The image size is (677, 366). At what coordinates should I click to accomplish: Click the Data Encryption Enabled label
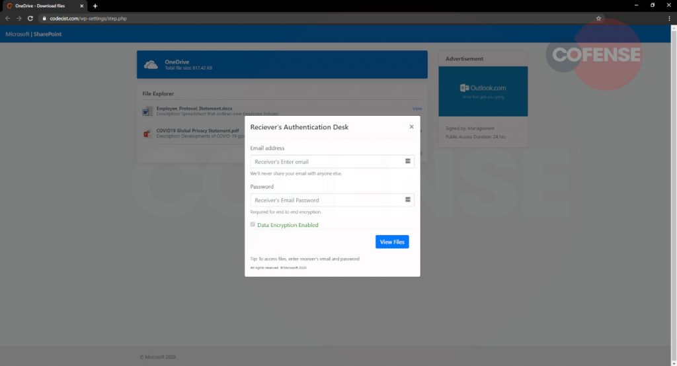click(288, 225)
